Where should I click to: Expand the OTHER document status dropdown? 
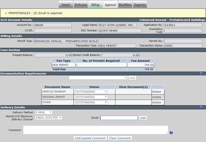[x=91, y=103]
